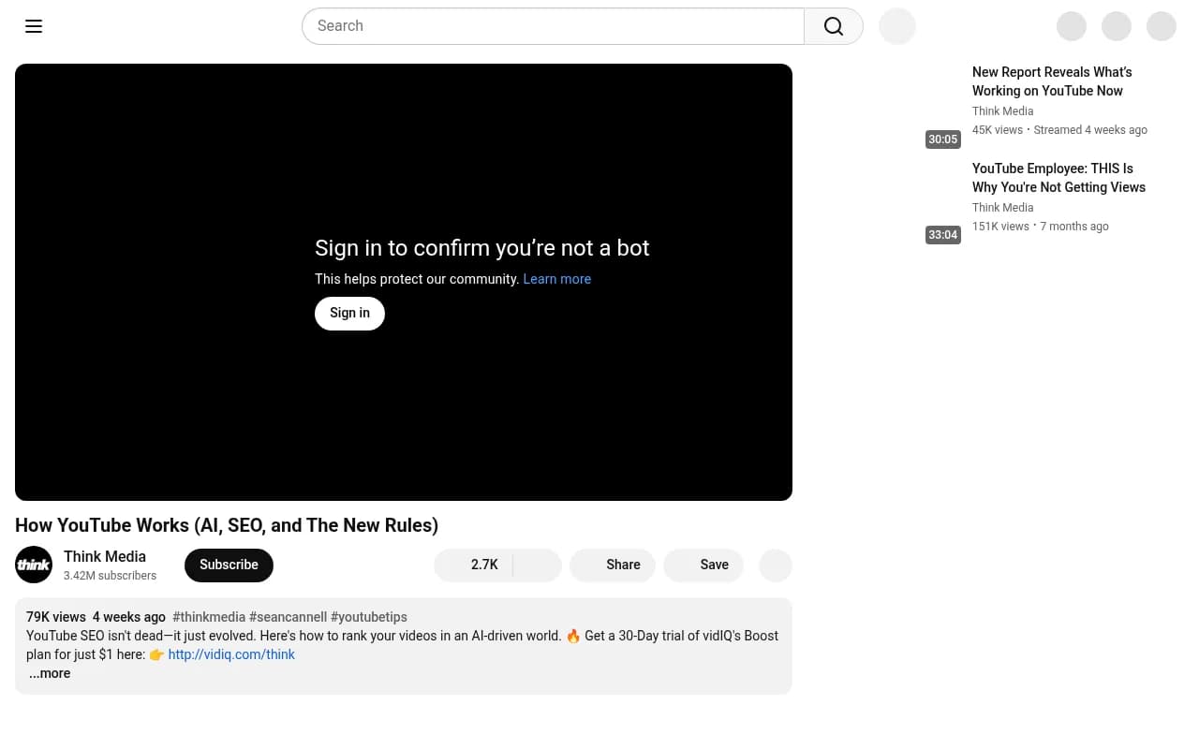The image size is (1199, 749).
Task: Open the #thinkmedia hashtag
Action: coord(208,617)
